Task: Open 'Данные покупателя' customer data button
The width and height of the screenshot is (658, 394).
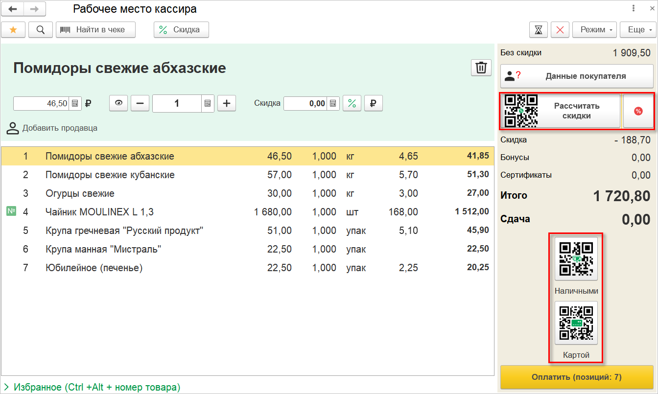Action: coord(577,76)
